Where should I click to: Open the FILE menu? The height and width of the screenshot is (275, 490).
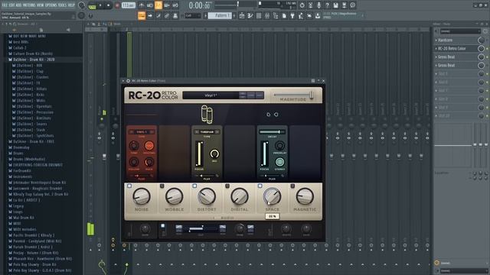5,5
